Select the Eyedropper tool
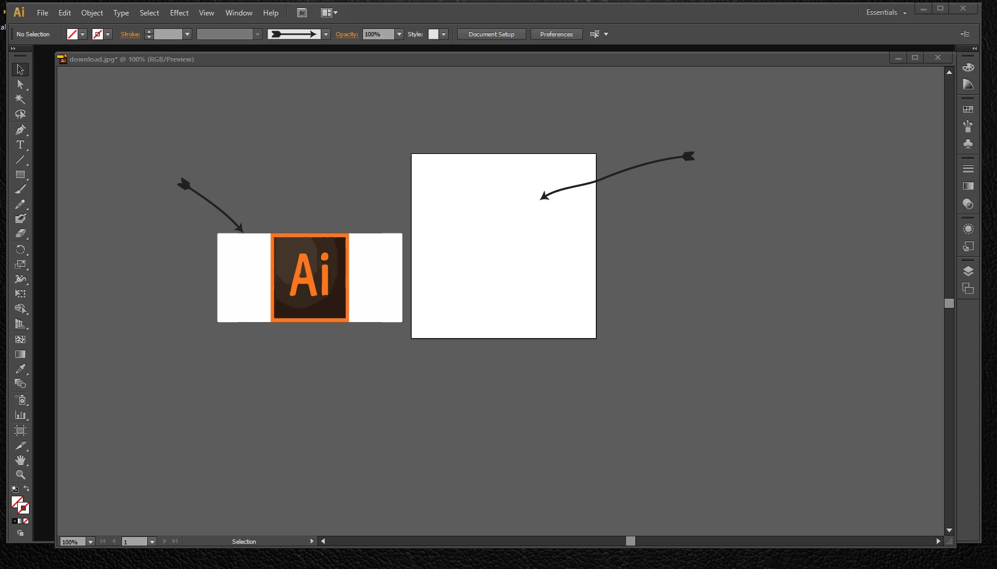Image resolution: width=997 pixels, height=569 pixels. click(x=20, y=369)
